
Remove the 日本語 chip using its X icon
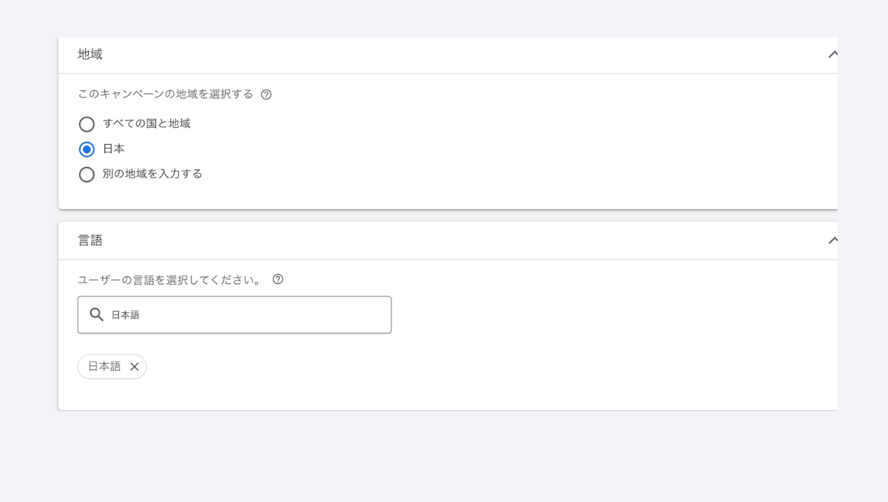tap(134, 367)
